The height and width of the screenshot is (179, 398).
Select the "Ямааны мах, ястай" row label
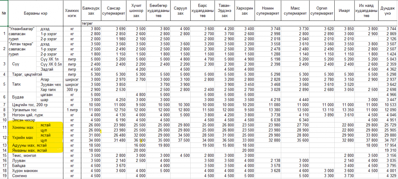(29, 150)
